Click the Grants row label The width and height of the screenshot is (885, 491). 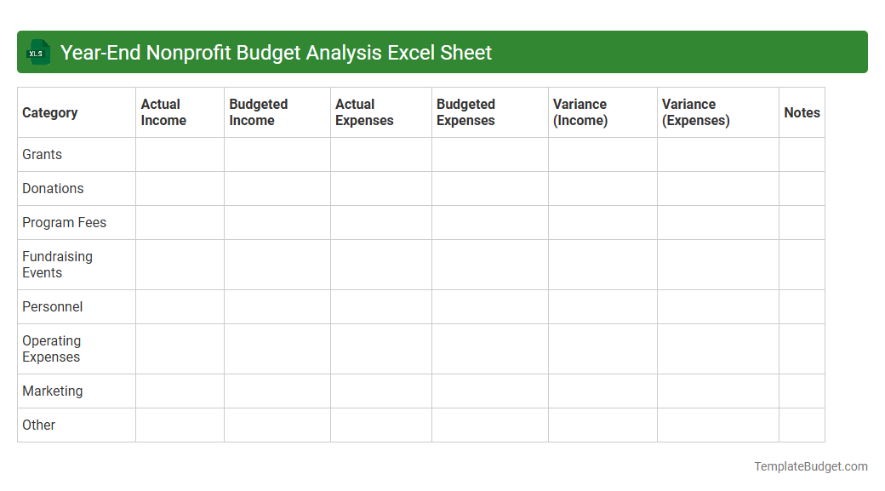42,154
